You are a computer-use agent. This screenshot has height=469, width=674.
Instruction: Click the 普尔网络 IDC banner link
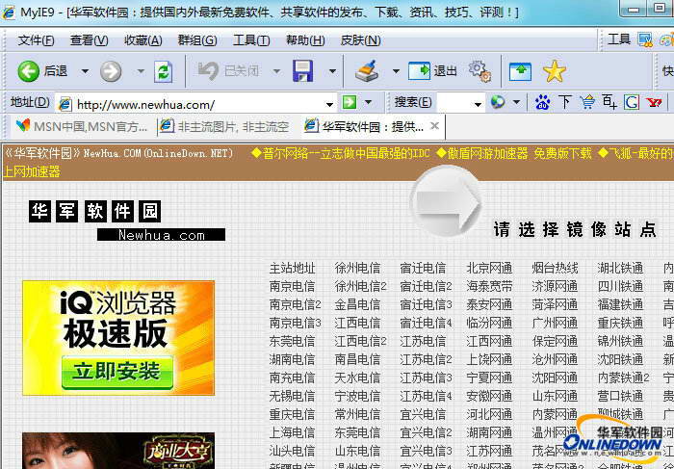[341, 153]
